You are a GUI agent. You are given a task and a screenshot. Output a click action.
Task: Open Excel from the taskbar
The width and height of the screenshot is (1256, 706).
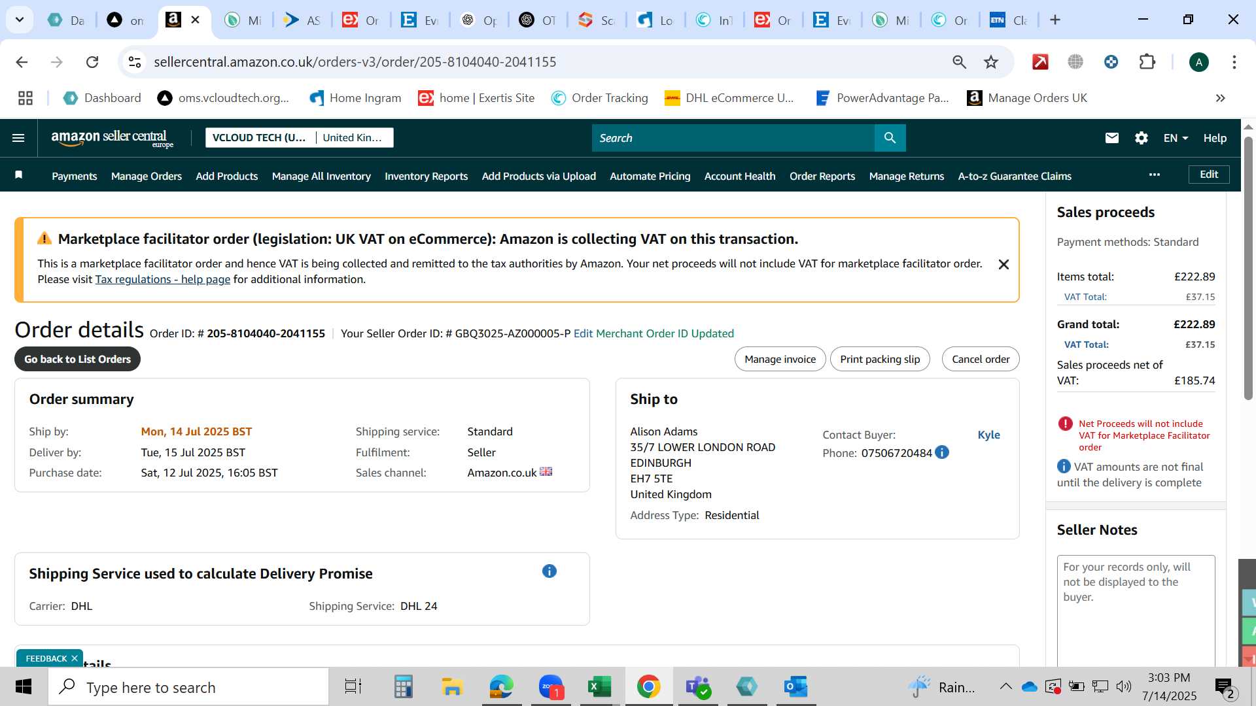click(599, 687)
